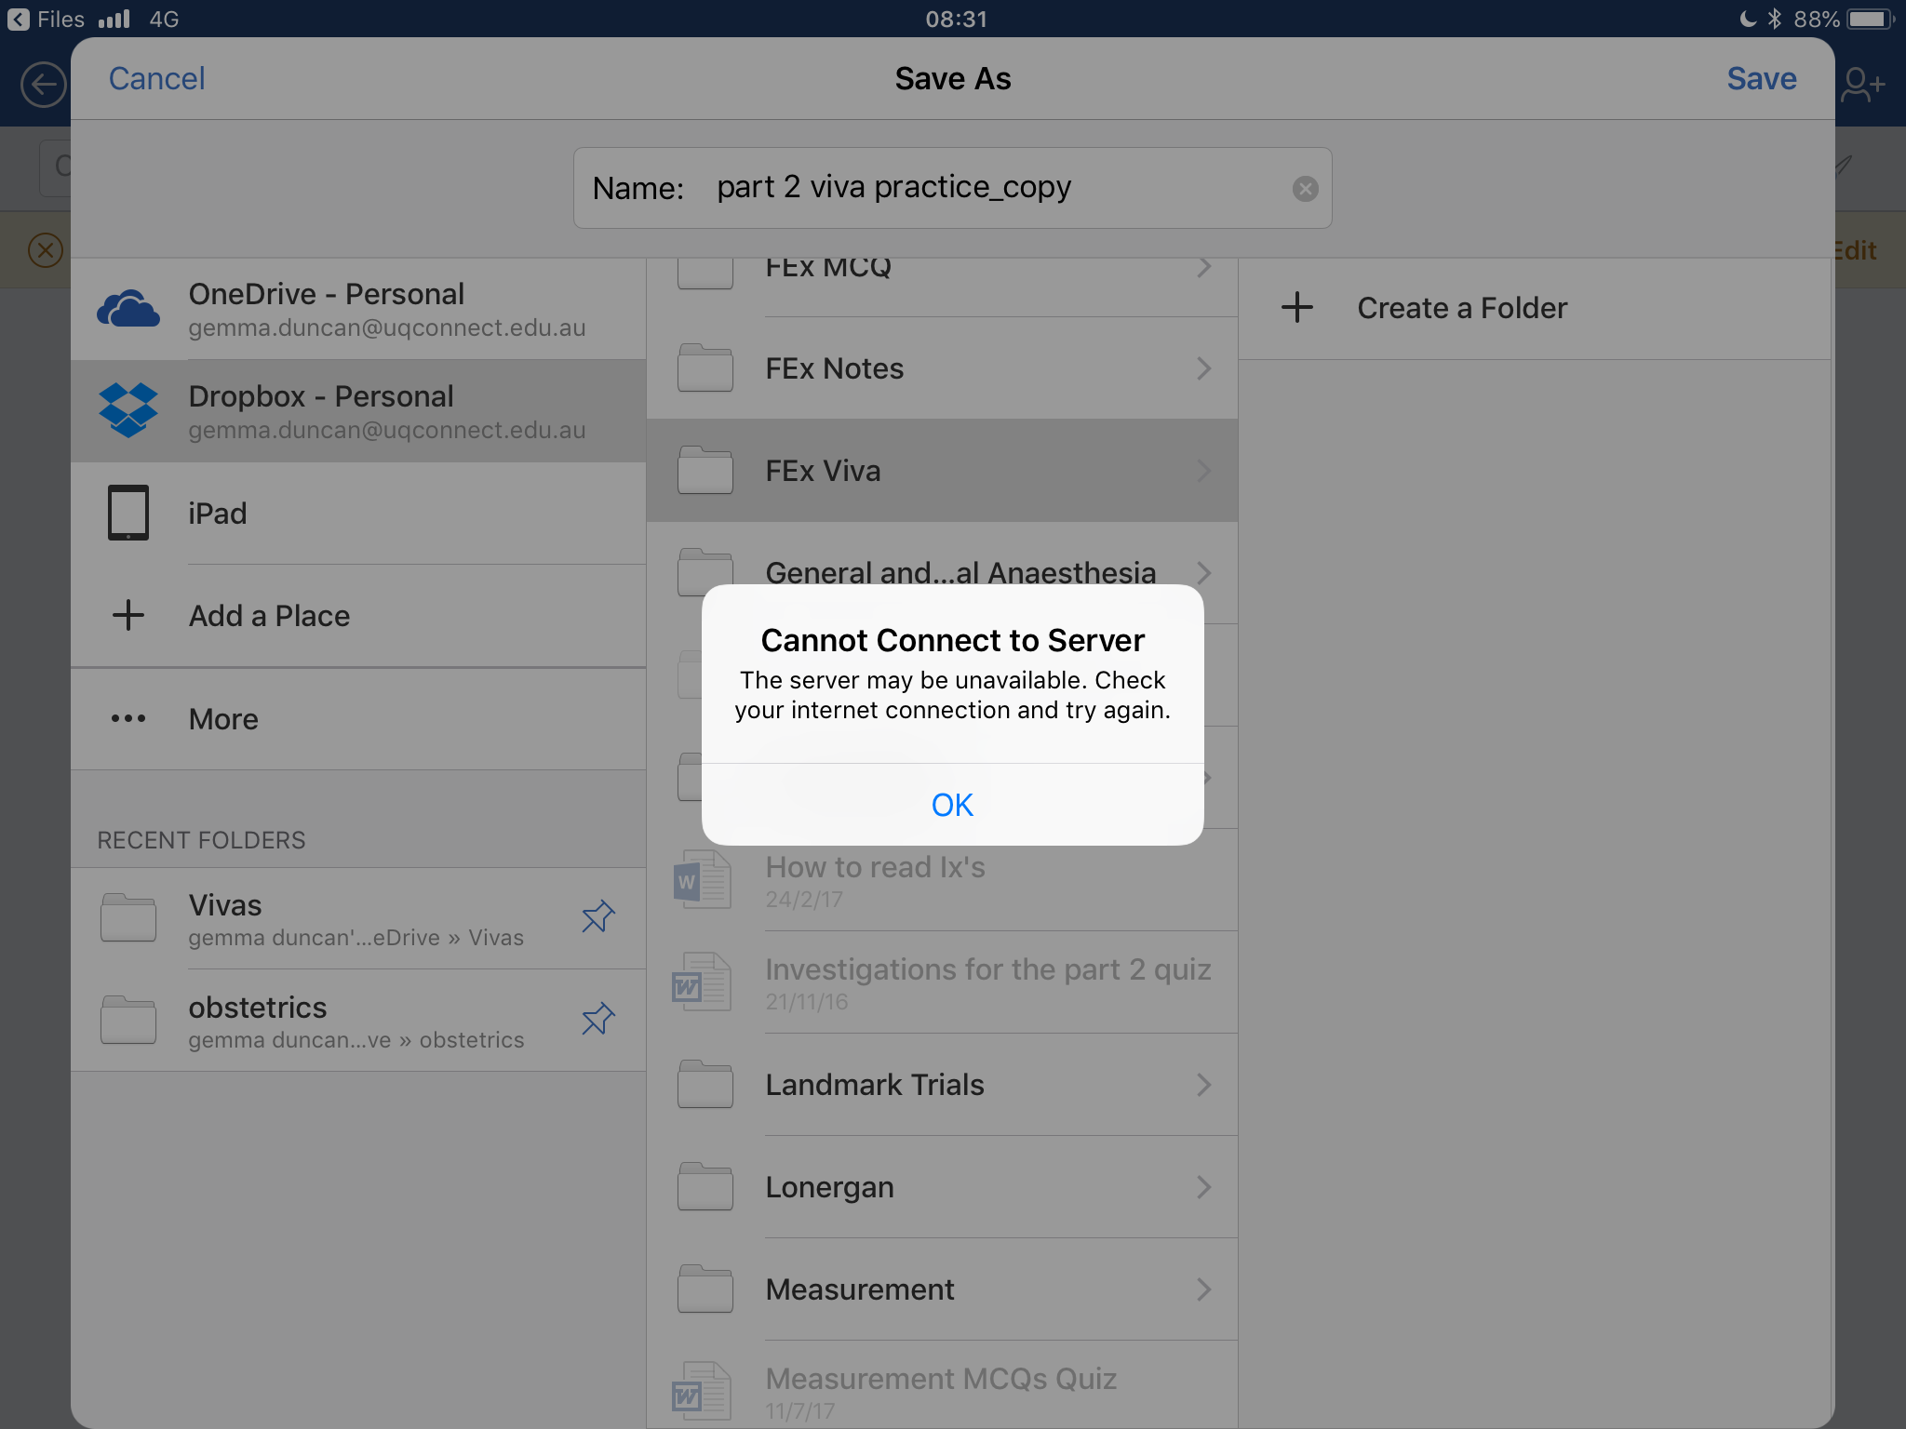Open the More options ellipsis
This screenshot has height=1429, width=1906.
(x=128, y=718)
